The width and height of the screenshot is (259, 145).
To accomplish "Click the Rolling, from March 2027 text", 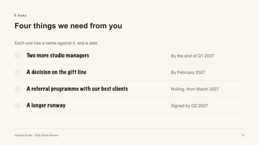I will 195,89.
